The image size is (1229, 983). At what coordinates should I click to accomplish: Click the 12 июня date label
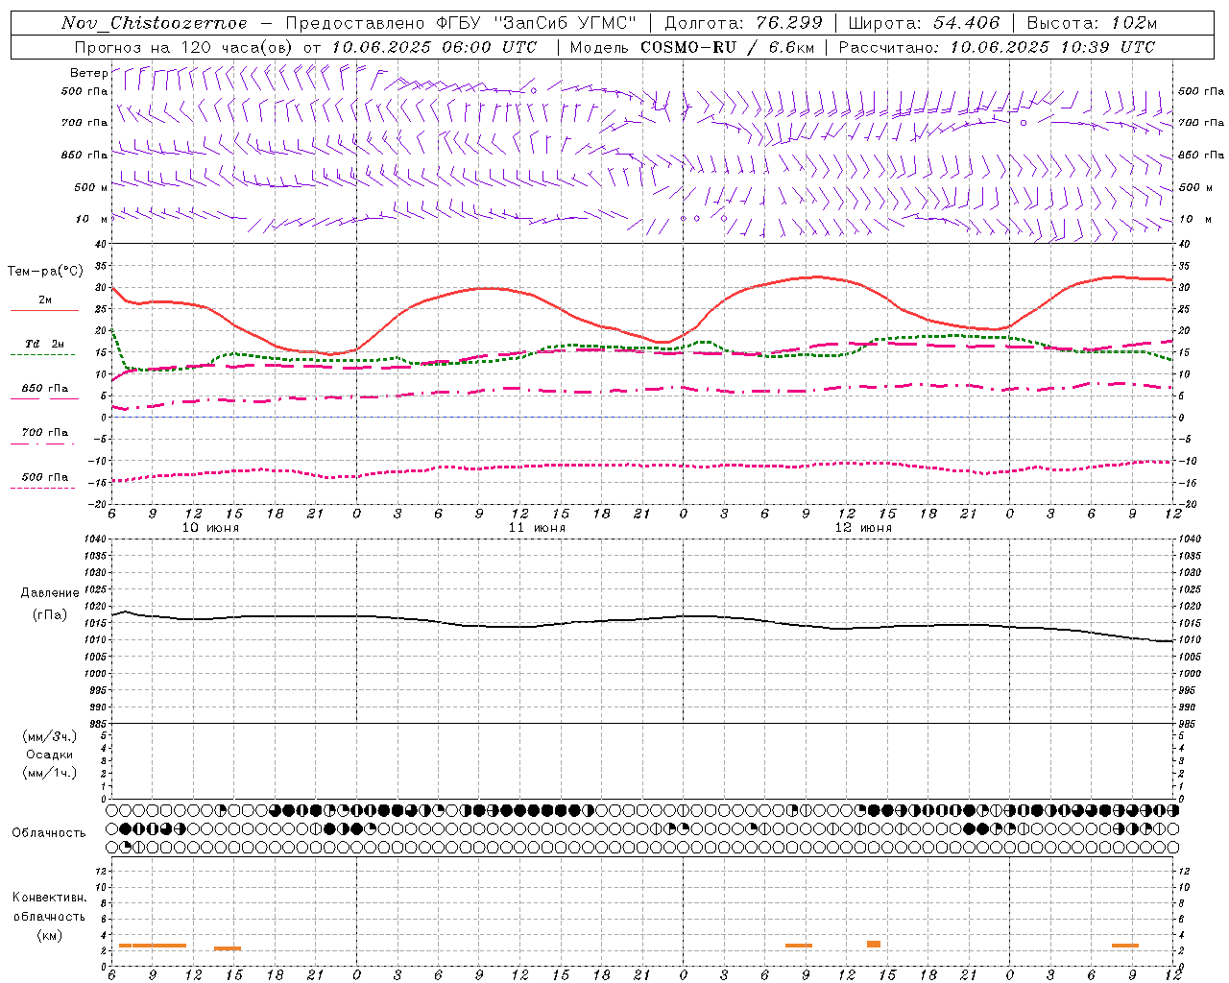pyautogui.click(x=863, y=528)
